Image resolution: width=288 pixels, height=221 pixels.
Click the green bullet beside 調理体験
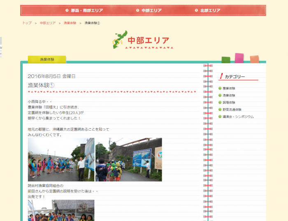point(220,102)
